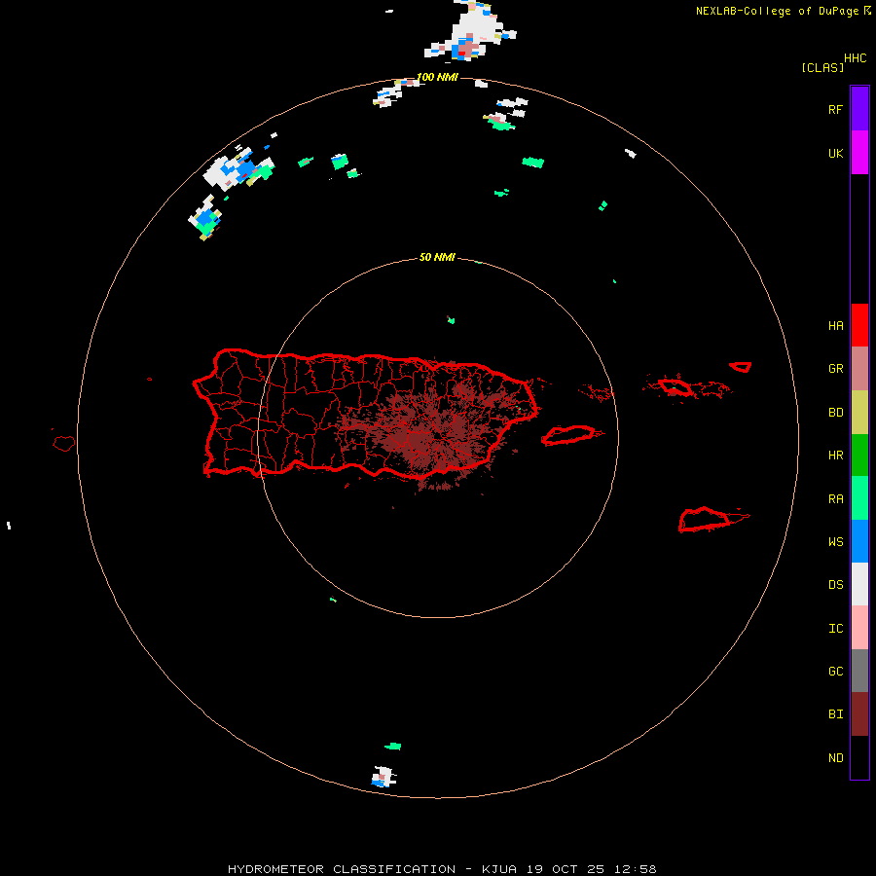Click the HA red legend swatch

click(x=859, y=325)
